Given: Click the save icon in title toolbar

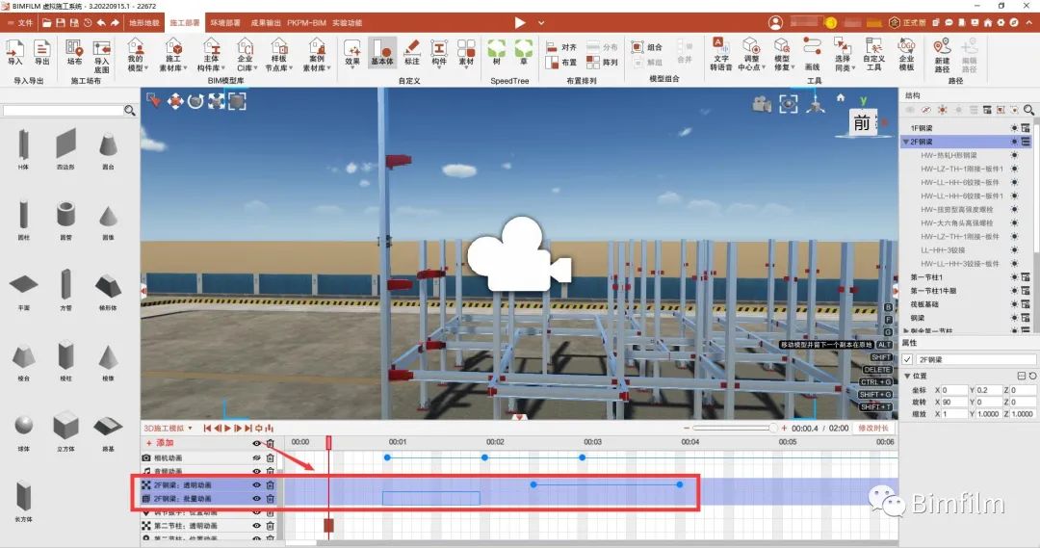Looking at the screenshot, I should click(x=61, y=22).
